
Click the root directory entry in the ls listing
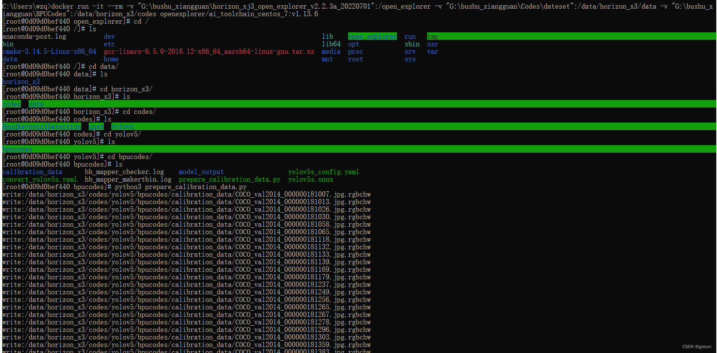356,59
